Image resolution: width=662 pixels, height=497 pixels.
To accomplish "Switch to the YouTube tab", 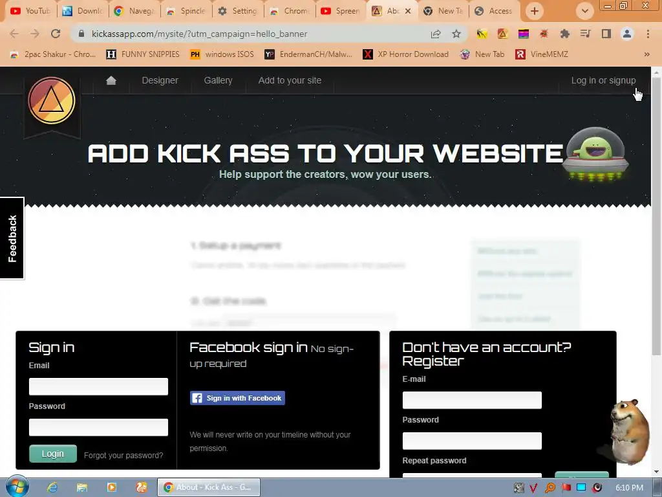I will [x=30, y=11].
